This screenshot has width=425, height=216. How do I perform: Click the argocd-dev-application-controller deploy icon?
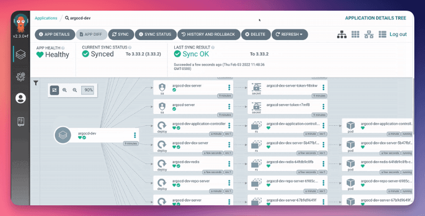(162, 126)
